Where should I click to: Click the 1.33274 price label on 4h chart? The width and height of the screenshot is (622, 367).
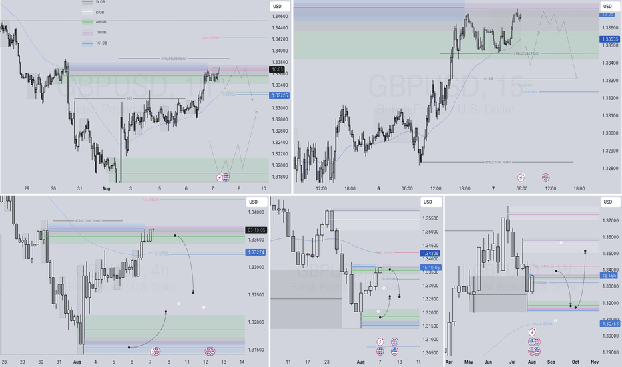(256, 252)
